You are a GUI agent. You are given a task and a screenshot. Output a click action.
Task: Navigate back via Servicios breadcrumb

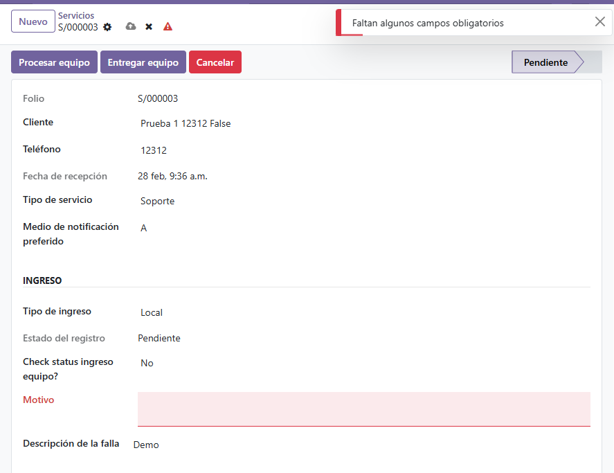(x=76, y=15)
